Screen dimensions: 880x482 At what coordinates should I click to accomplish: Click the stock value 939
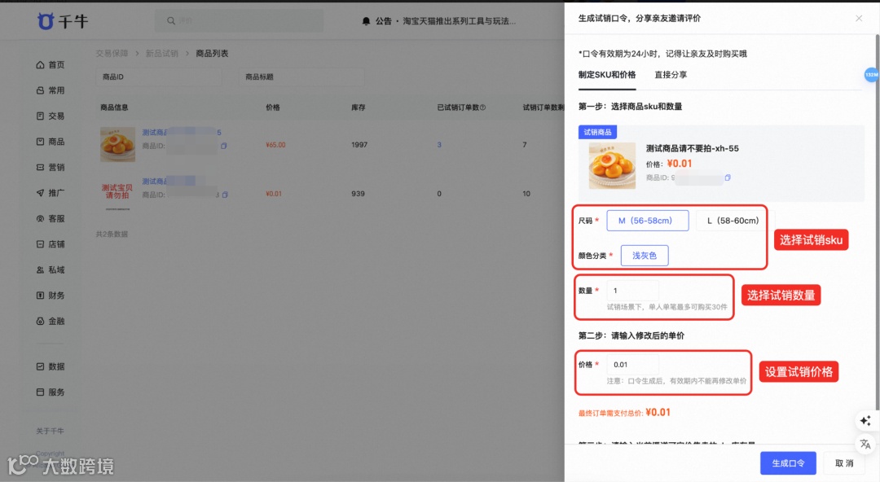pos(358,194)
